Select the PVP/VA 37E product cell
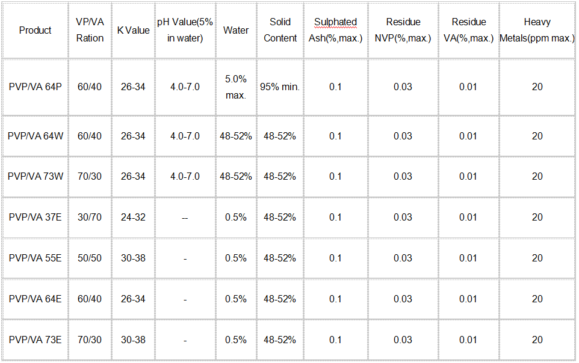This screenshot has width=579, height=363. click(35, 217)
